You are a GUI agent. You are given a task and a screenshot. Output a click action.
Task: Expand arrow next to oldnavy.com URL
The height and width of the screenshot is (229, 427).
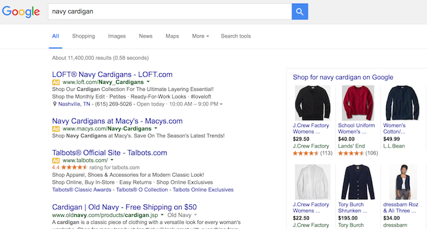coord(162,215)
